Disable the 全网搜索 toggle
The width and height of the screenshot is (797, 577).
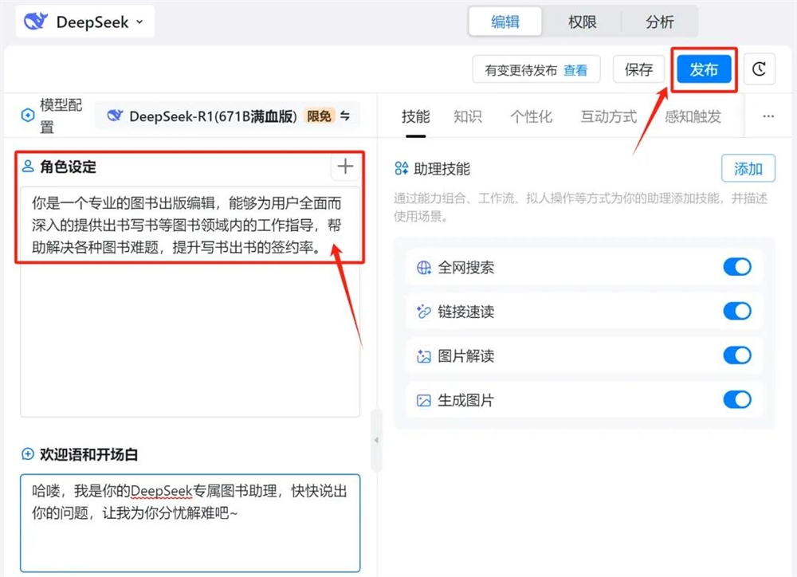pyautogui.click(x=737, y=267)
